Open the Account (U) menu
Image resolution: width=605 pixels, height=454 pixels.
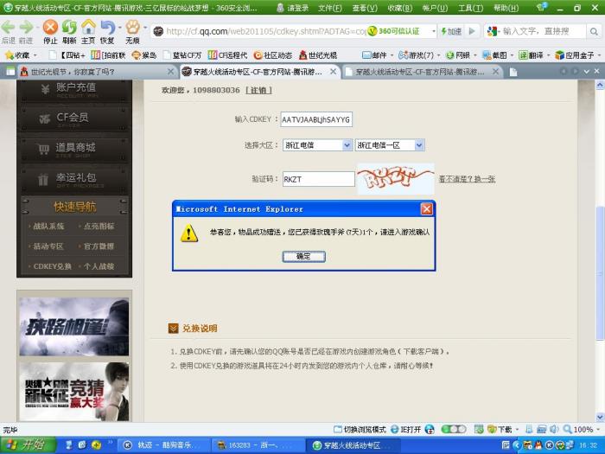pos(435,8)
